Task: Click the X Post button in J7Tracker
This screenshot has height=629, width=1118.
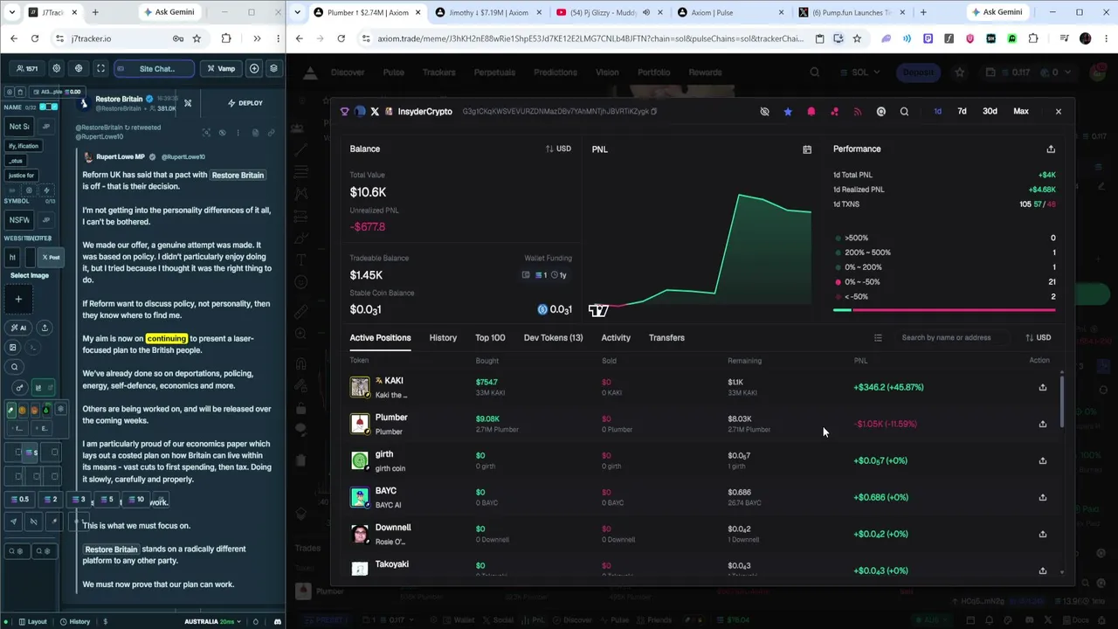Action: [52, 258]
